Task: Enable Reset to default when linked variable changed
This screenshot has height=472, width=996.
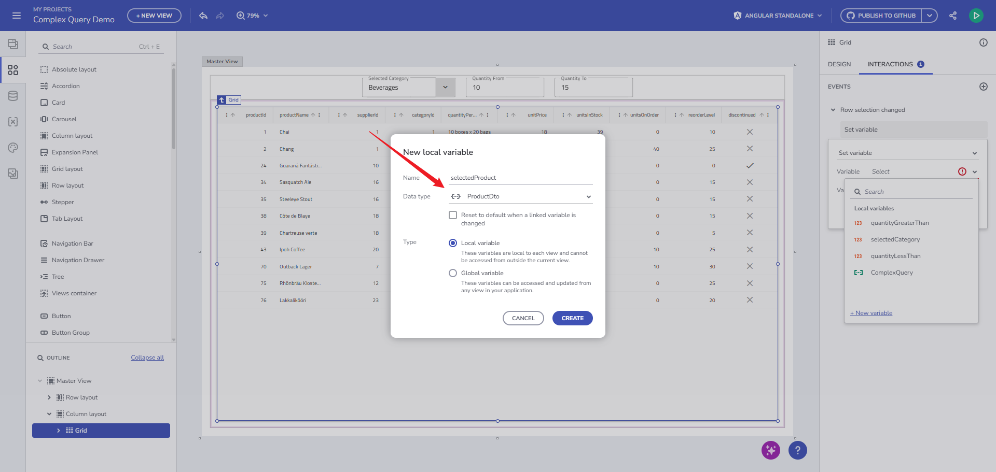Action: click(453, 215)
